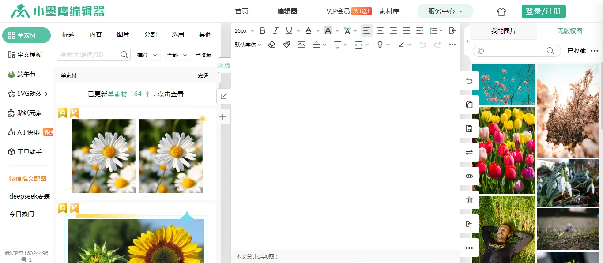The image size is (603, 263).
Task: Click the eraser clear-format icon
Action: click(272, 45)
